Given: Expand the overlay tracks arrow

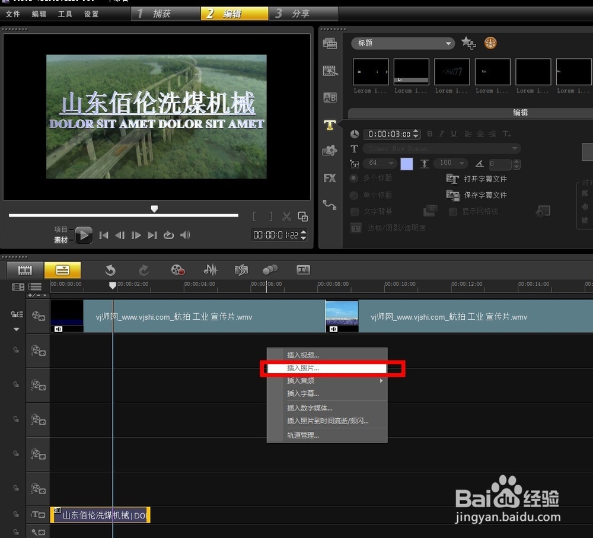Looking at the screenshot, I should tap(16, 330).
